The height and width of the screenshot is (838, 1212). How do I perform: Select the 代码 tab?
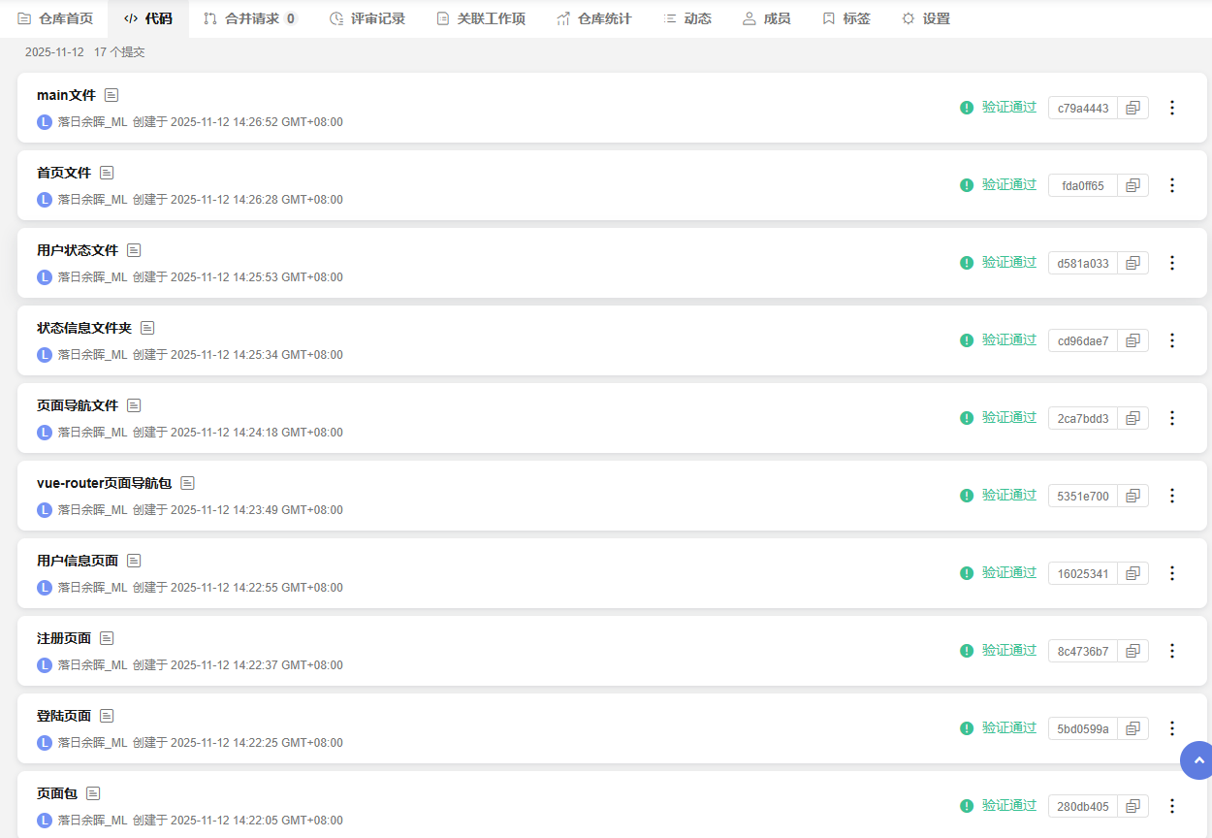[148, 18]
